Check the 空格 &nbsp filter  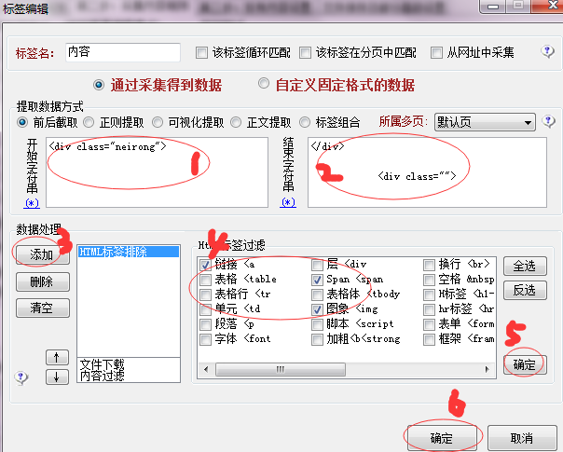(429, 280)
